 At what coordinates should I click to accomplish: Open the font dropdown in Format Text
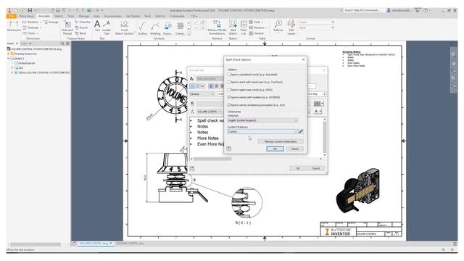coord(202,94)
